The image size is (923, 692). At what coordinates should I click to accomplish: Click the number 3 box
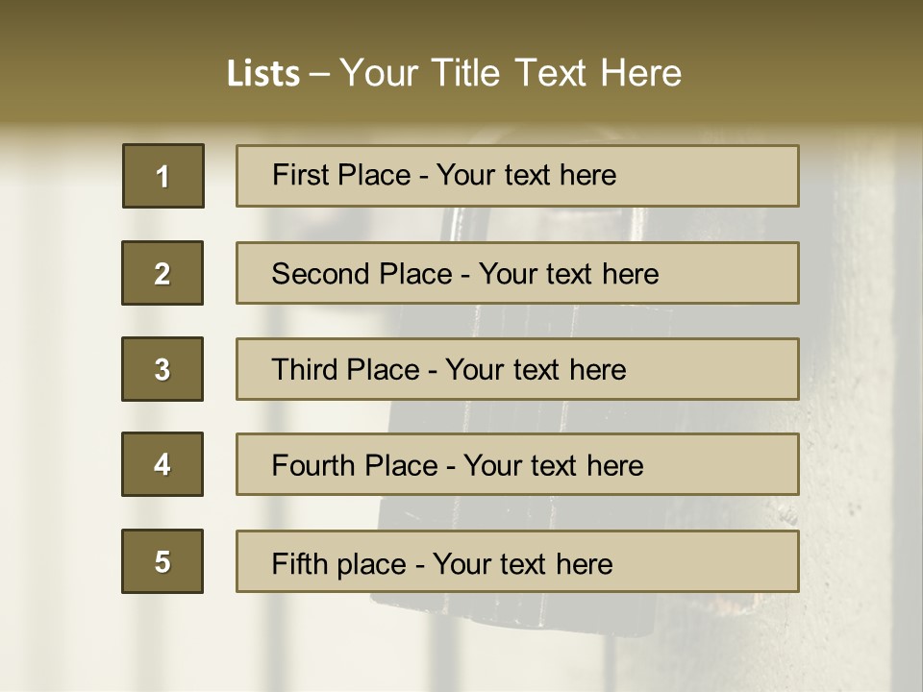point(162,369)
